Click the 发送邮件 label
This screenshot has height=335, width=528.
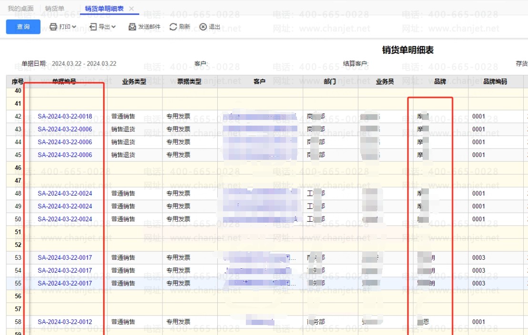click(149, 27)
